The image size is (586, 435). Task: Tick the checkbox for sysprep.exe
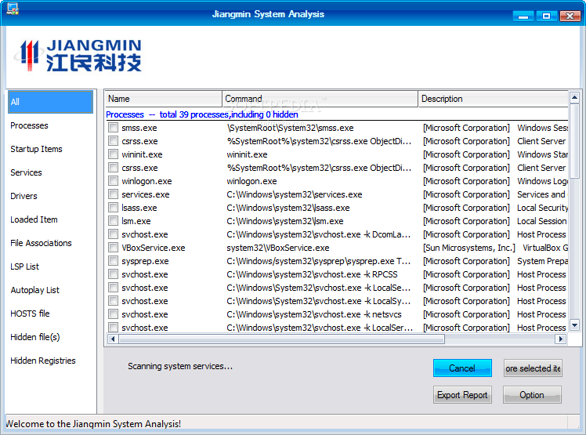tap(113, 261)
